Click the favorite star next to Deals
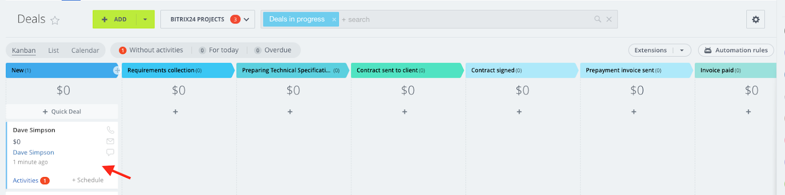Viewport: 785px width, 195px height. 55,20
